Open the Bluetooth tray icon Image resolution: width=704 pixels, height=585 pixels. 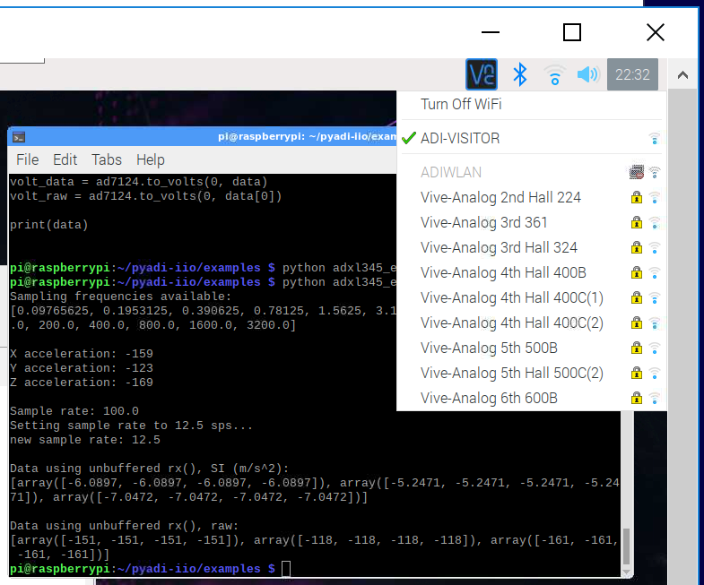coord(518,74)
